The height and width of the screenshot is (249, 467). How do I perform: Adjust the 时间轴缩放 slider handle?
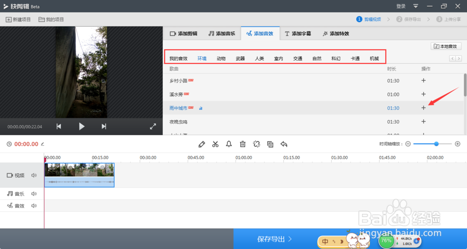[436, 144]
